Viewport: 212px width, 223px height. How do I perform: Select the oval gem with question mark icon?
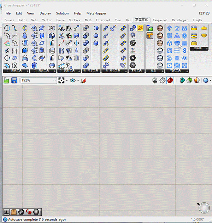[x=123, y=66]
